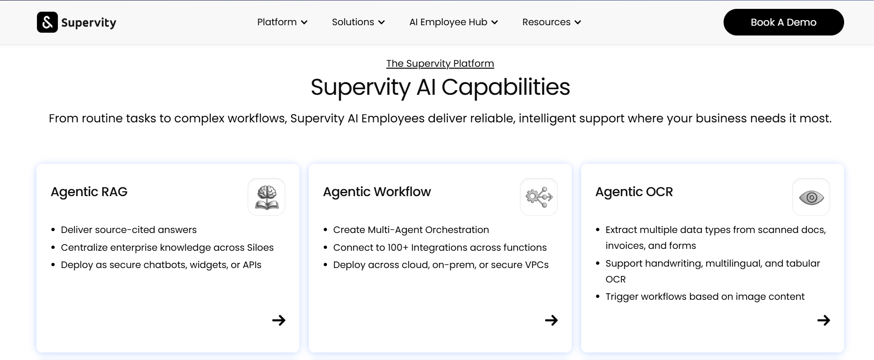Follow the Agentic Workflow card arrow

(x=551, y=320)
